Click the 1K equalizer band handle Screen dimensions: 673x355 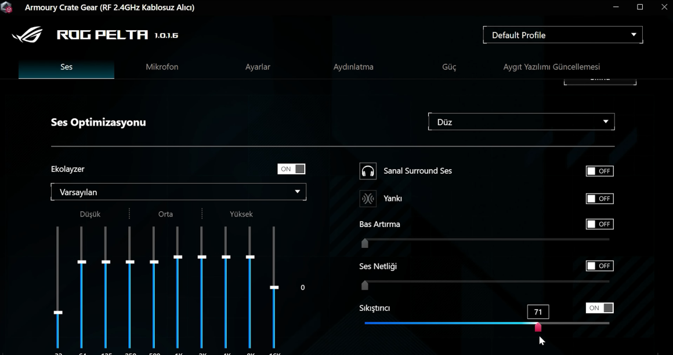point(178,257)
